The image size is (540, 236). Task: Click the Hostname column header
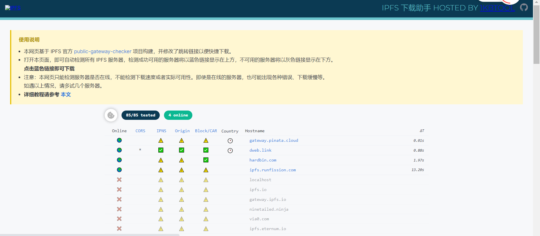pos(255,131)
